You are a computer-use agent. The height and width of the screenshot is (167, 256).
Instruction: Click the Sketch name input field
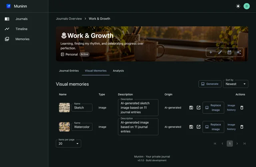[x=82, y=108]
